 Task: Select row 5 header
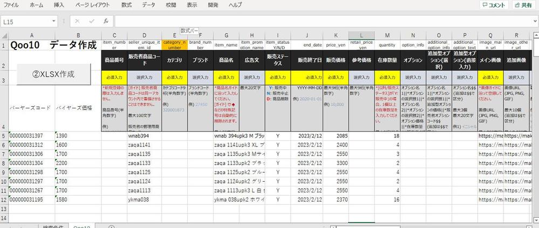point(4,136)
